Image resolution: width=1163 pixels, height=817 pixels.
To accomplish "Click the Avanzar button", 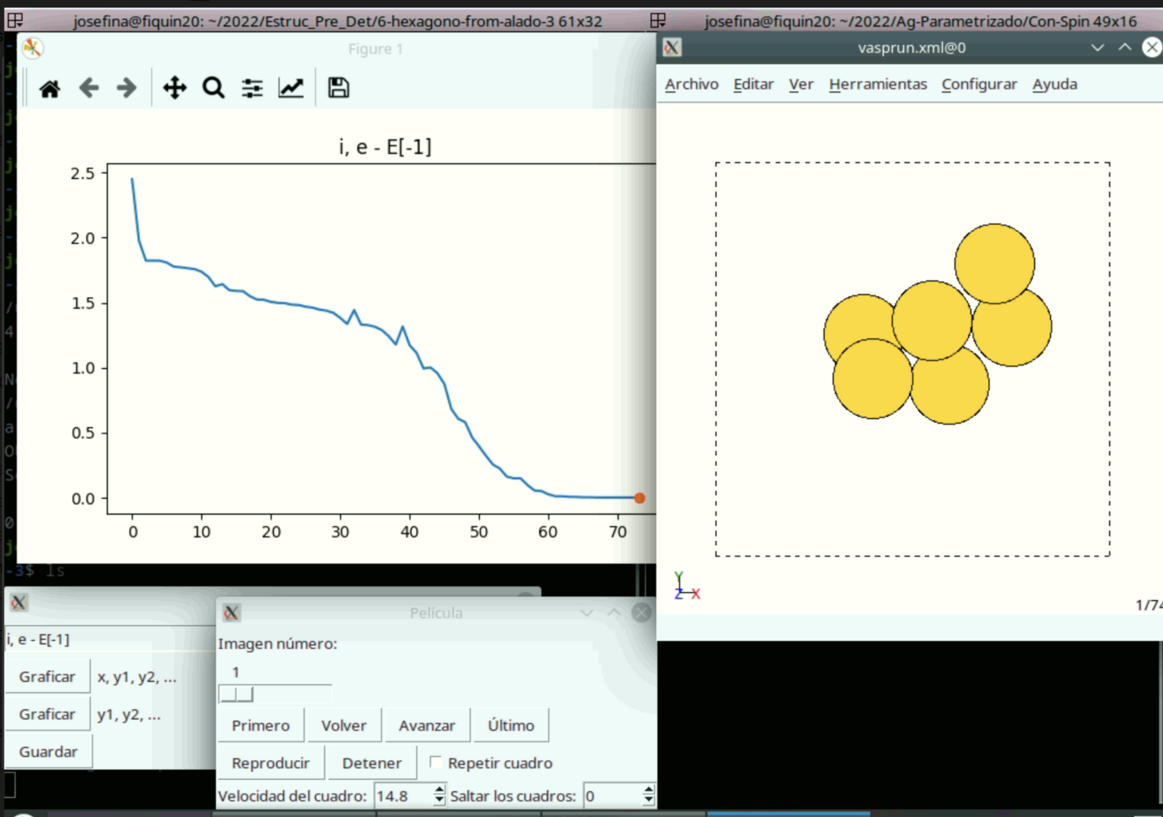I will 426,725.
